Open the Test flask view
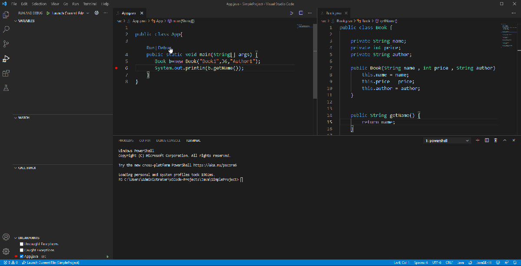This screenshot has height=266, width=521. [6, 88]
